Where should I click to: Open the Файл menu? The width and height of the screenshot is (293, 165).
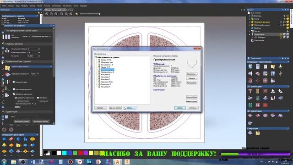[x=4, y=6]
